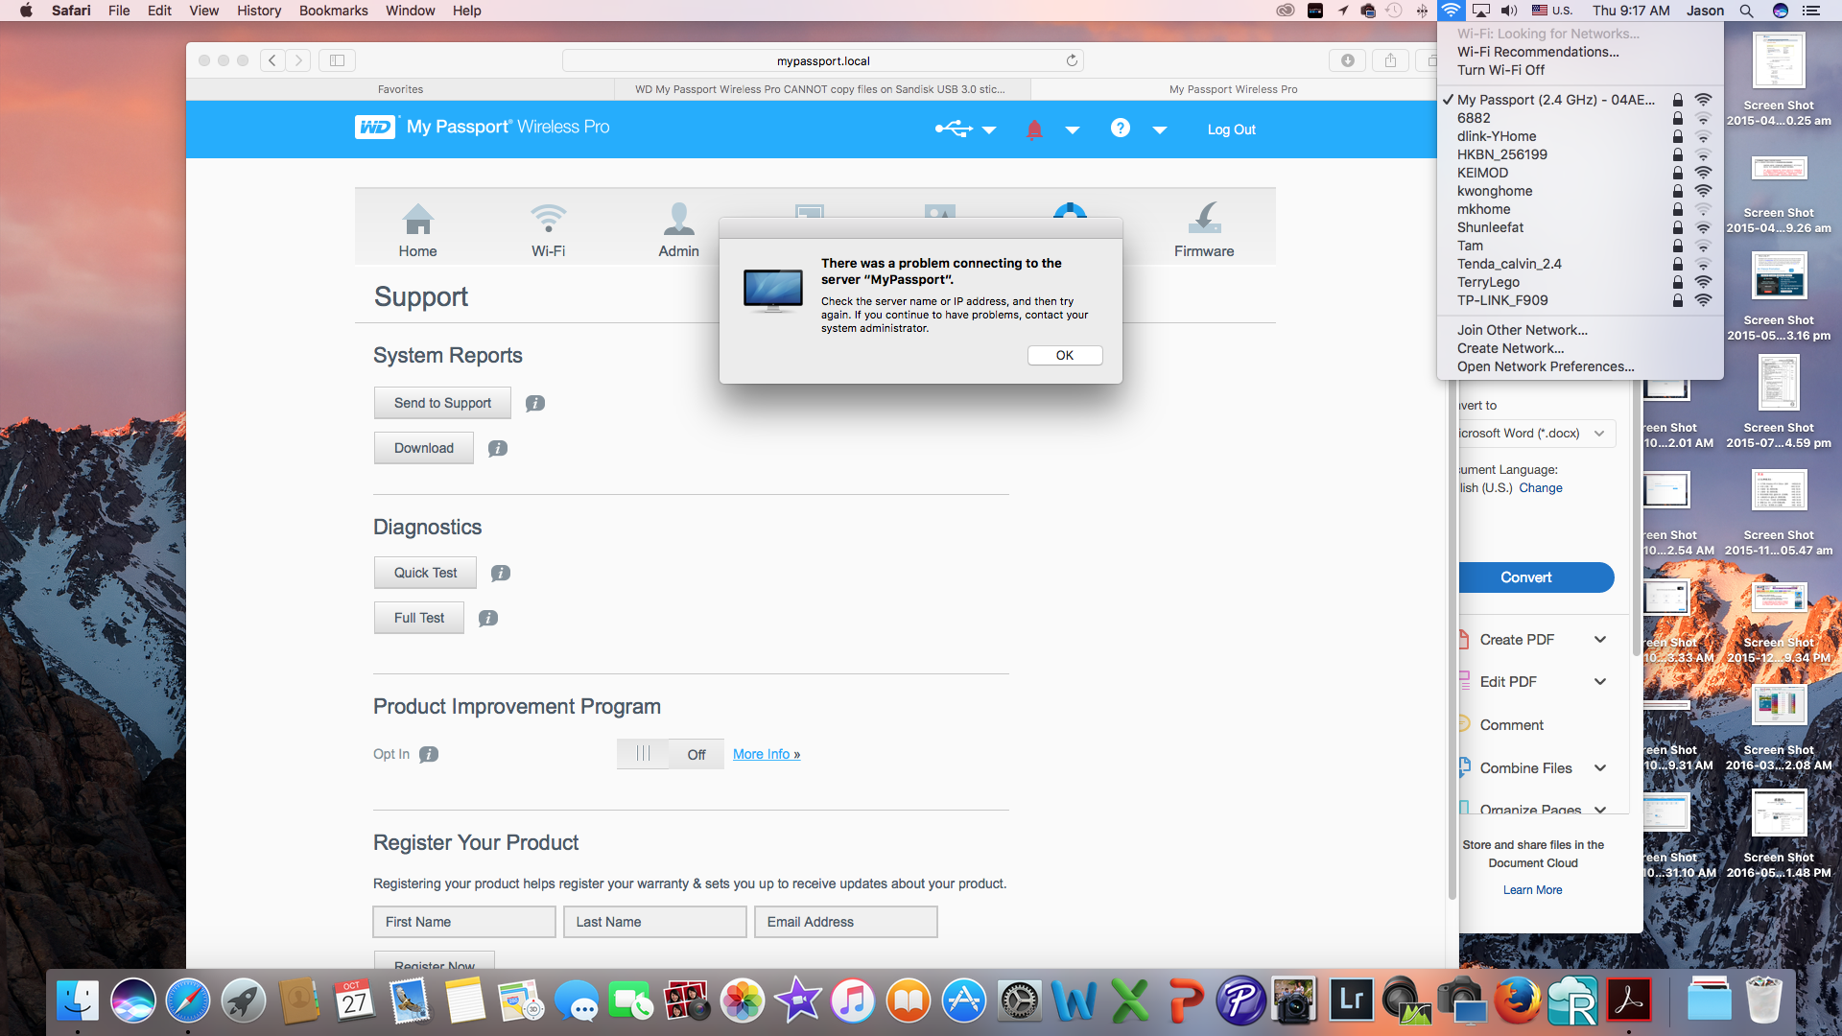The width and height of the screenshot is (1842, 1036).
Task: Click OK in the connection error dialog
Action: click(x=1064, y=355)
